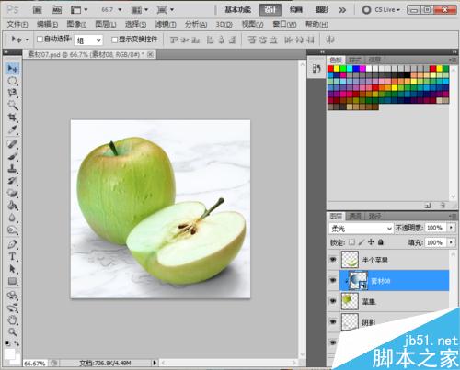The height and width of the screenshot is (370, 460).
Task: Select the Move tool
Action: point(12,68)
